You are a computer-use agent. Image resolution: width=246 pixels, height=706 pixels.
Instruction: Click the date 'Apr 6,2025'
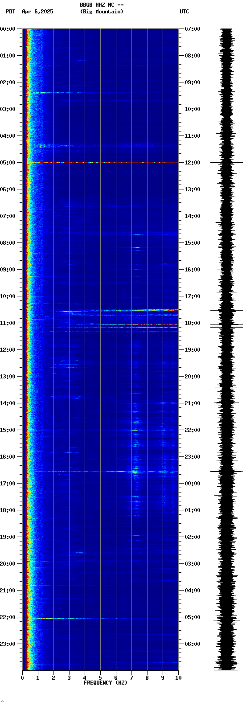click(x=37, y=12)
